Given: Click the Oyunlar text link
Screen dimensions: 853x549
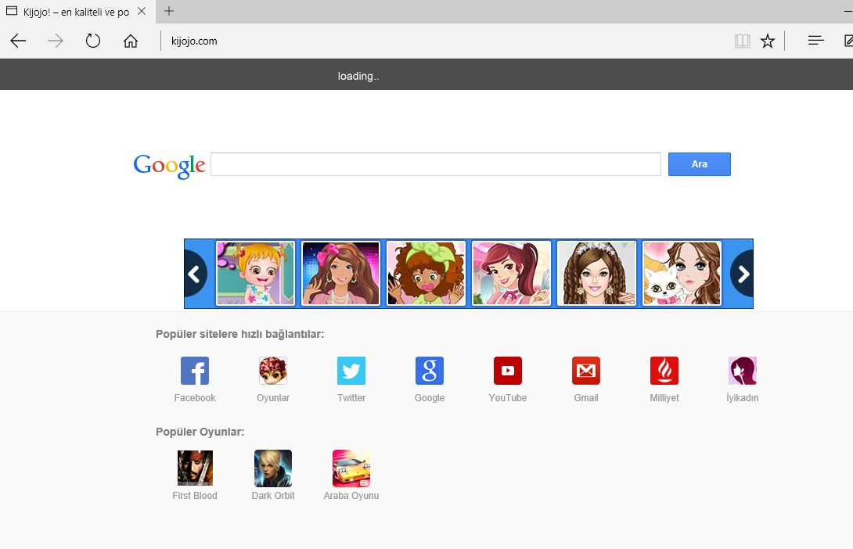Looking at the screenshot, I should coord(273,398).
